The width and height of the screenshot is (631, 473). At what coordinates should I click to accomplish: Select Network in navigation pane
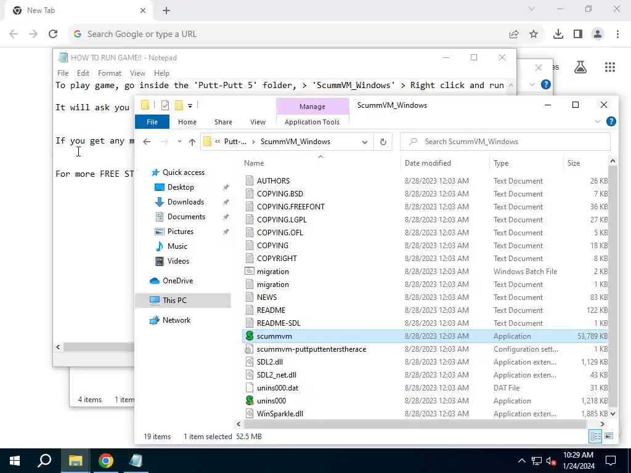(176, 320)
